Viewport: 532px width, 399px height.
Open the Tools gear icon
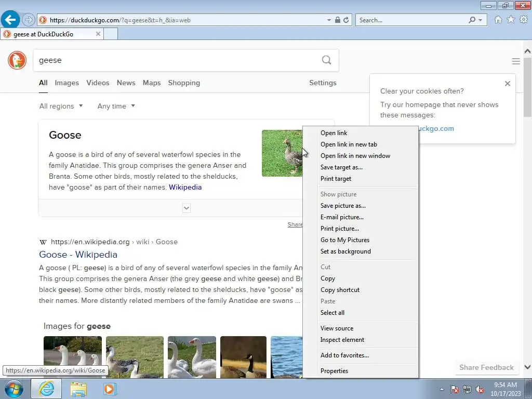pyautogui.click(x=524, y=20)
